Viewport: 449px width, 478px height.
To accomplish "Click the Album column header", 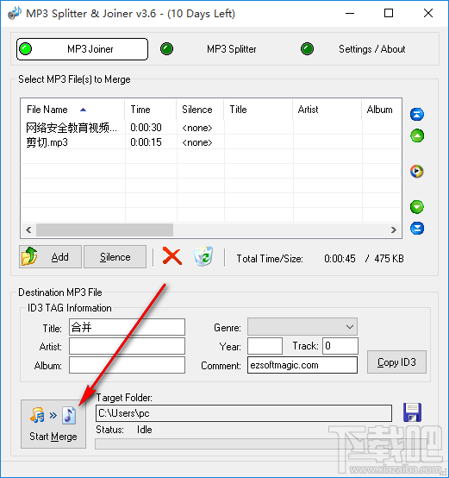I will tap(382, 110).
